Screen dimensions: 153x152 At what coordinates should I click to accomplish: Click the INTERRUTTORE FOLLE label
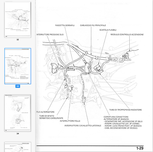coord(70,121)
